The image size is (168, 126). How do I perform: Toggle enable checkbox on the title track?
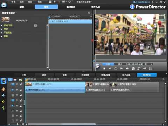17,111
